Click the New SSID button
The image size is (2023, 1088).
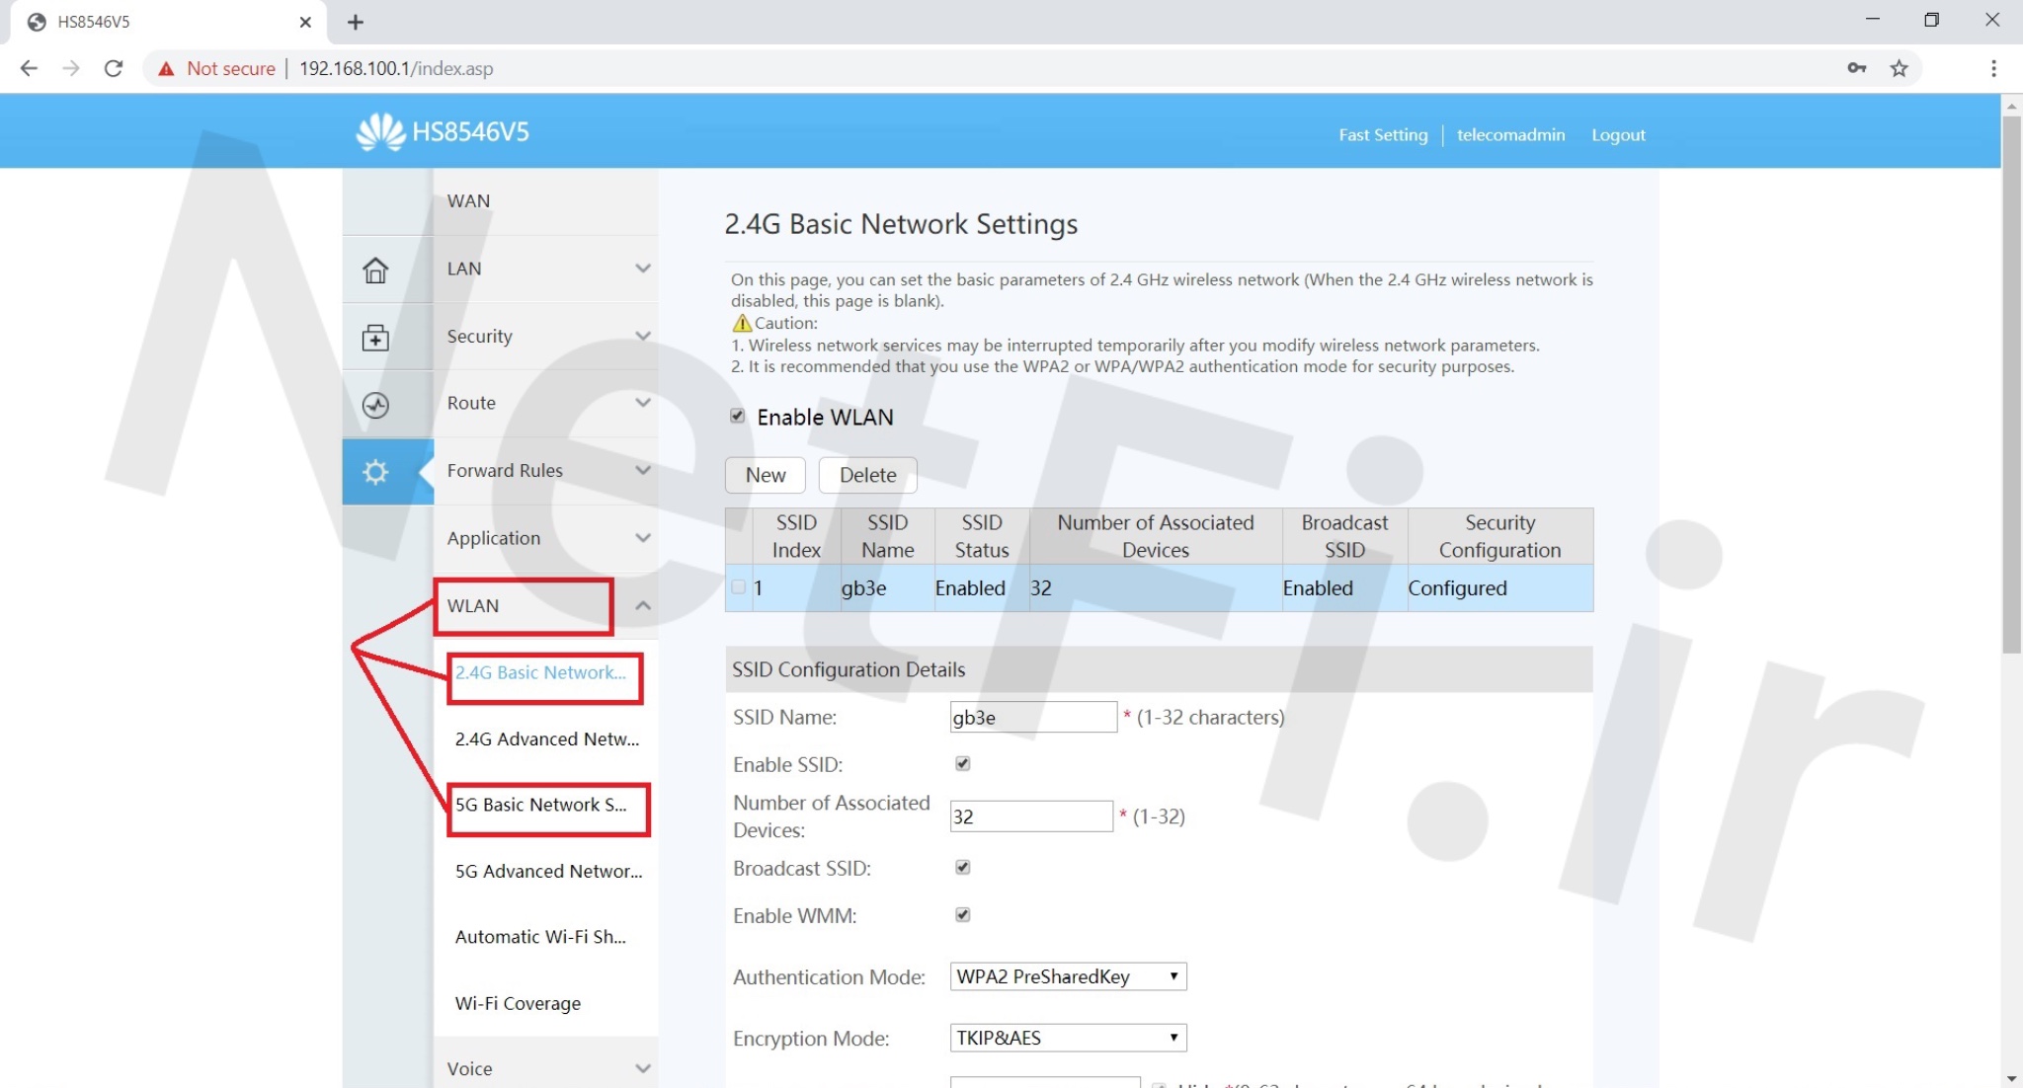tap(765, 475)
